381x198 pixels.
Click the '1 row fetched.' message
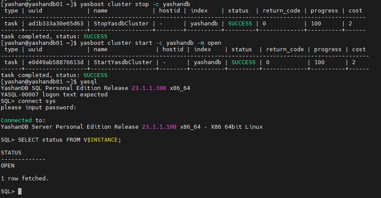tap(25, 178)
